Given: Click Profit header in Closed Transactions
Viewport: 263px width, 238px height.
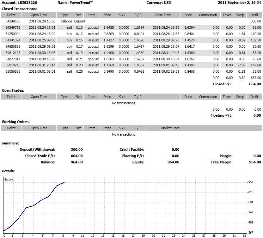Looking at the screenshot, I should pyautogui.click(x=254, y=15).
